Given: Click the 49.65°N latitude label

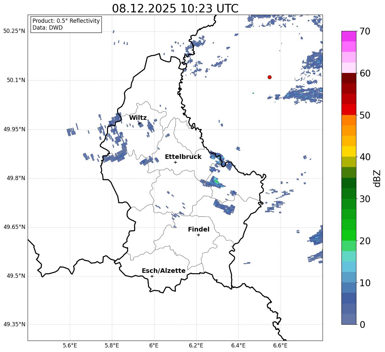Looking at the screenshot, I should (14, 227).
